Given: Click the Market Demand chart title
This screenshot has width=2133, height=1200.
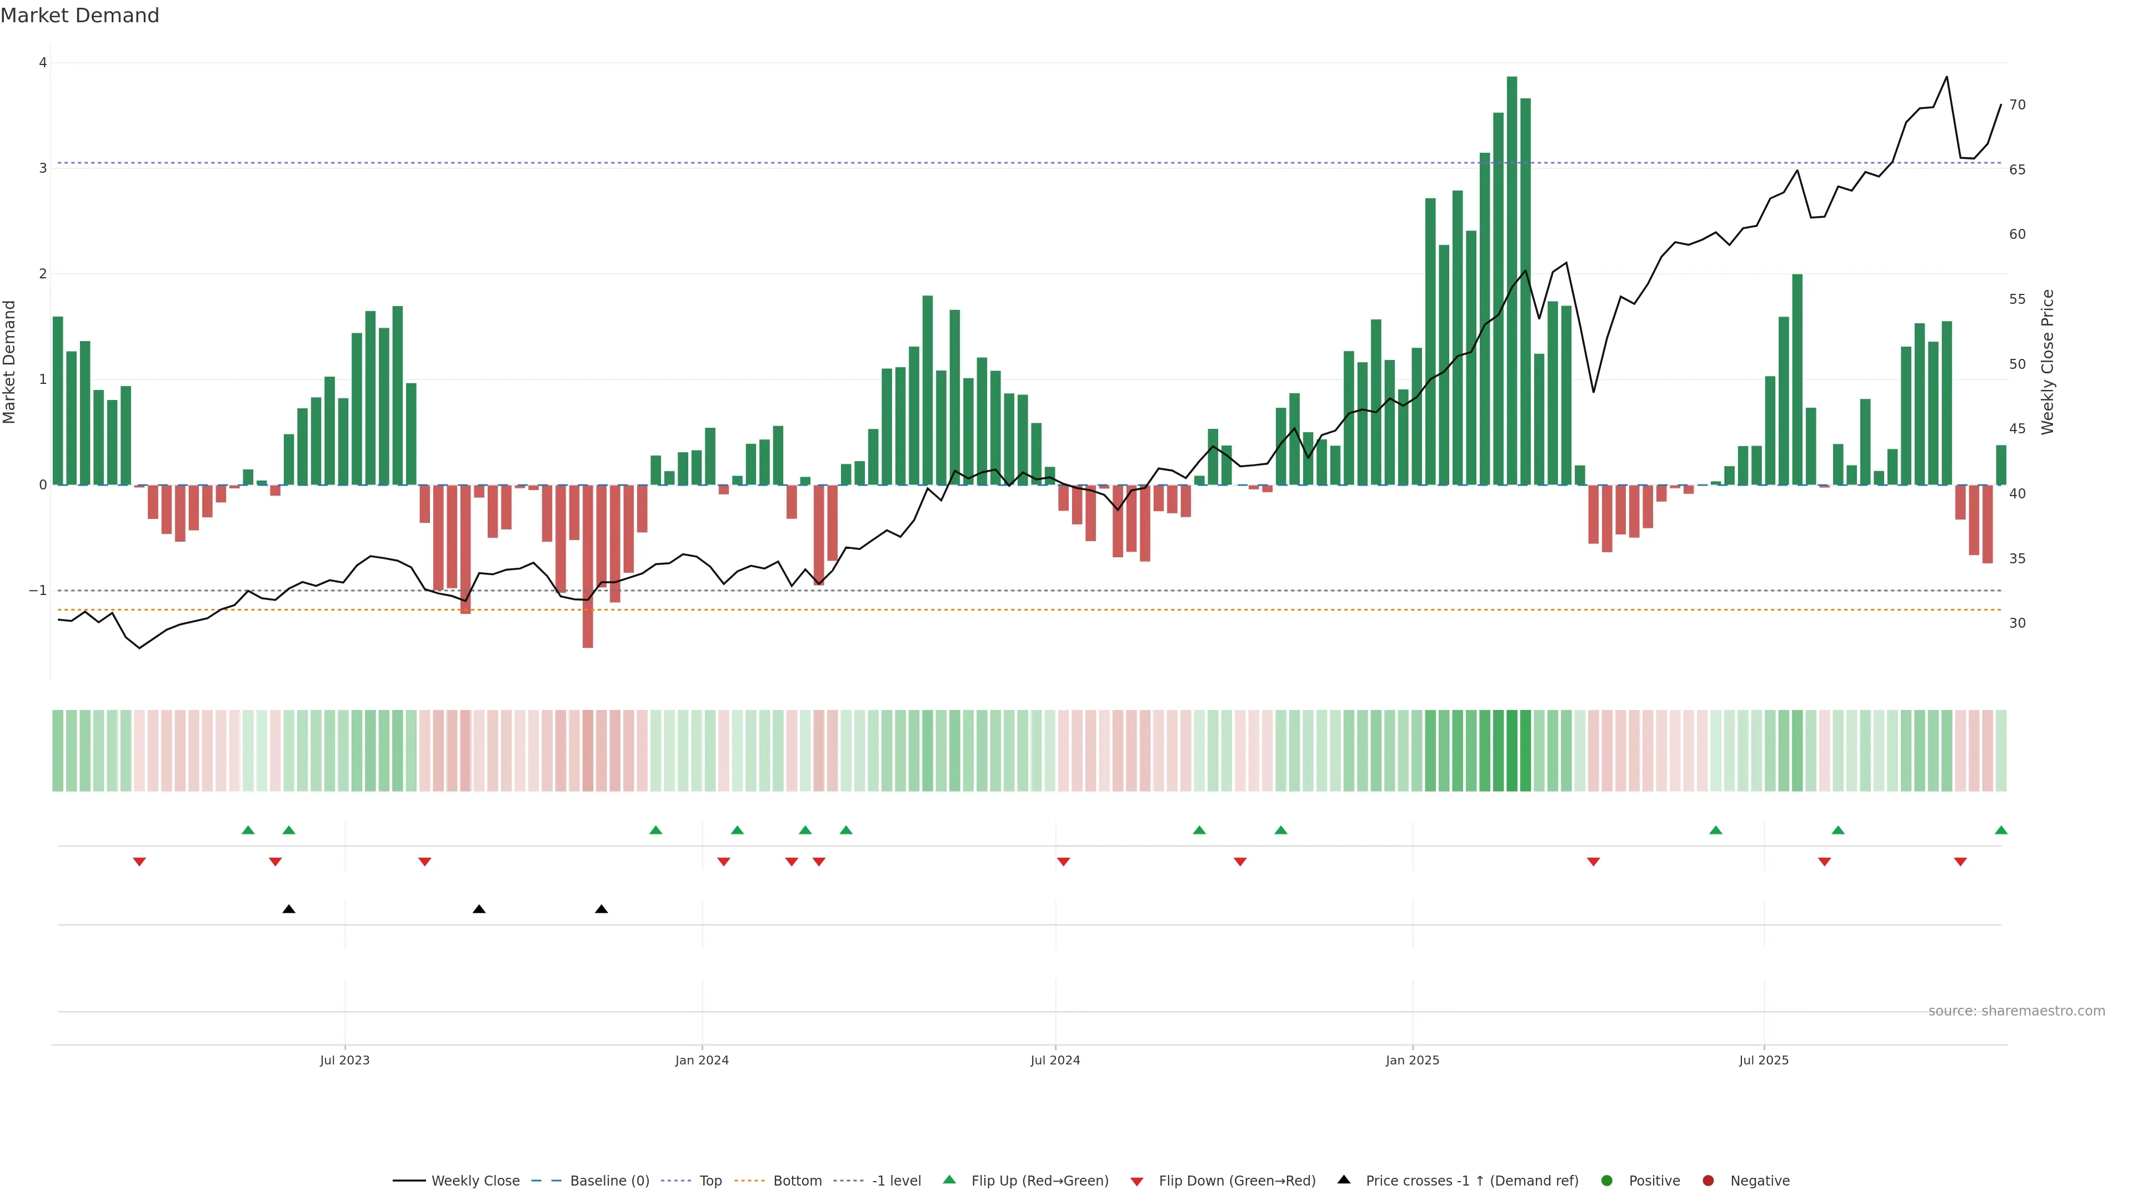Looking at the screenshot, I should (79, 16).
